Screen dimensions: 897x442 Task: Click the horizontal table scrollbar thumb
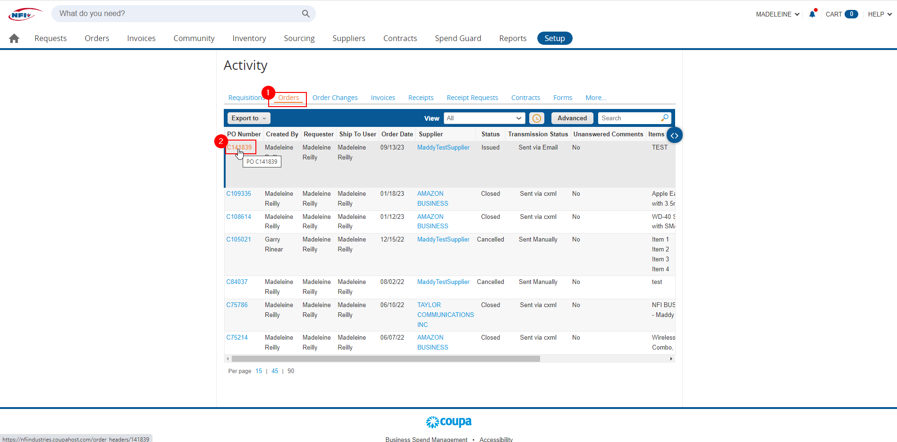pyautogui.click(x=386, y=359)
